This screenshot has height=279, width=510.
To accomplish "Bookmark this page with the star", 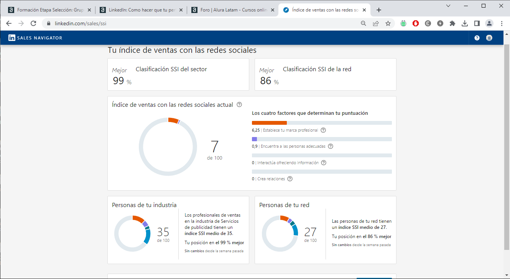I will tap(388, 23).
